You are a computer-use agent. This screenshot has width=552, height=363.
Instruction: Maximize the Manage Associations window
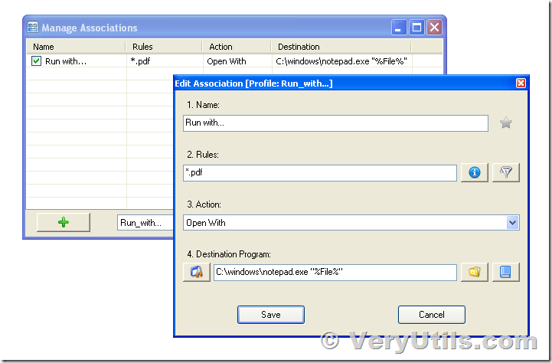(416, 27)
